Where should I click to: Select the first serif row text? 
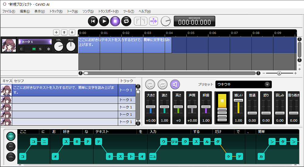pos(65,90)
